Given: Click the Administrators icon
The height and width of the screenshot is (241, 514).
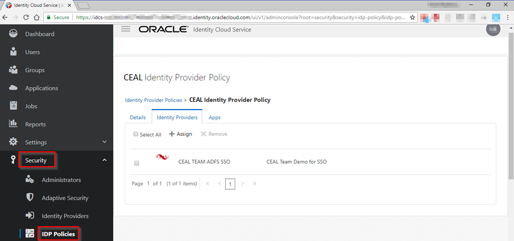Looking at the screenshot, I should 29,179.
